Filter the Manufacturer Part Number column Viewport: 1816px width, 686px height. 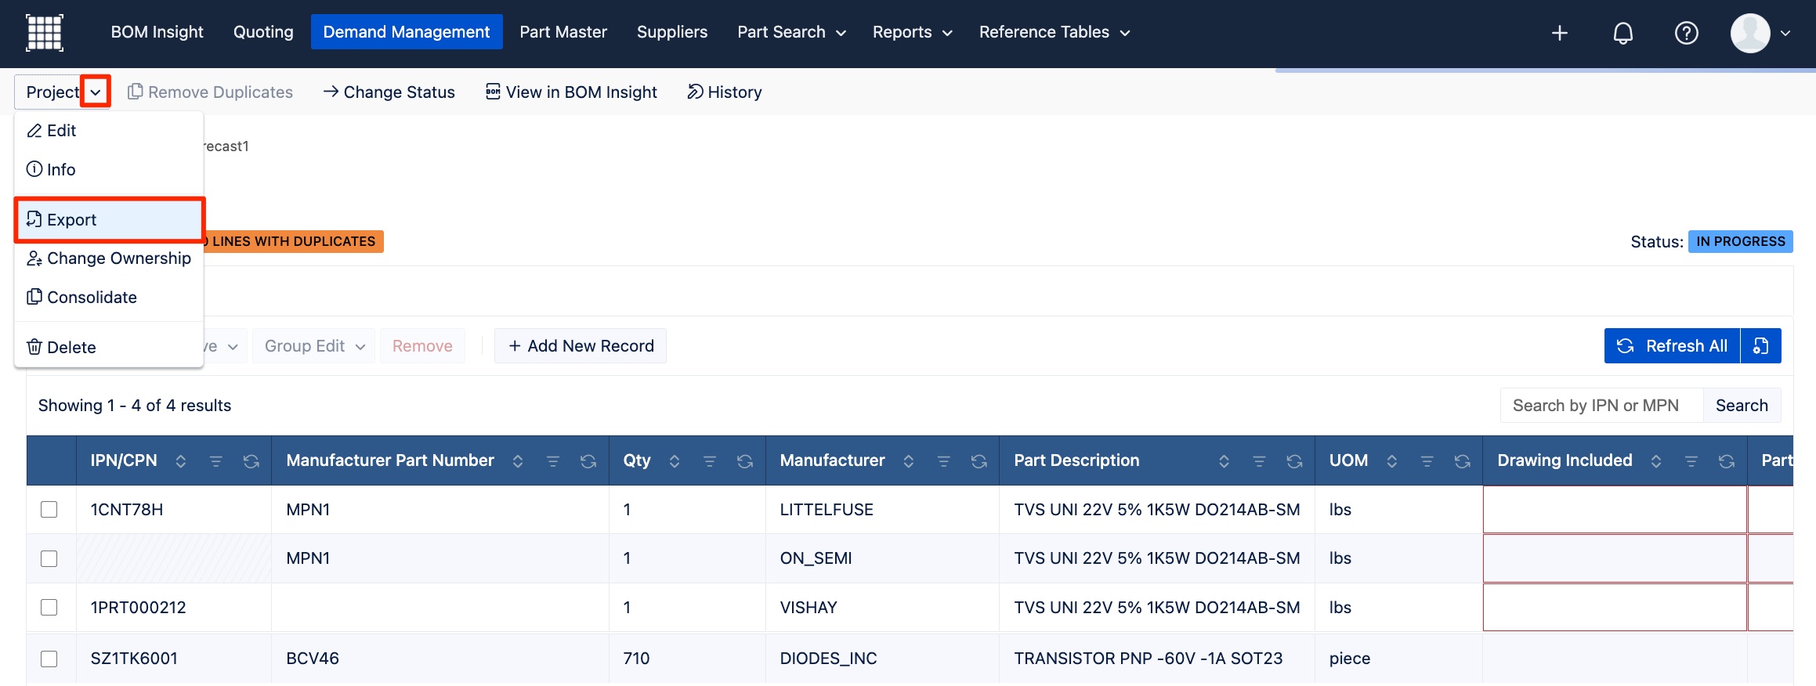pyautogui.click(x=552, y=461)
